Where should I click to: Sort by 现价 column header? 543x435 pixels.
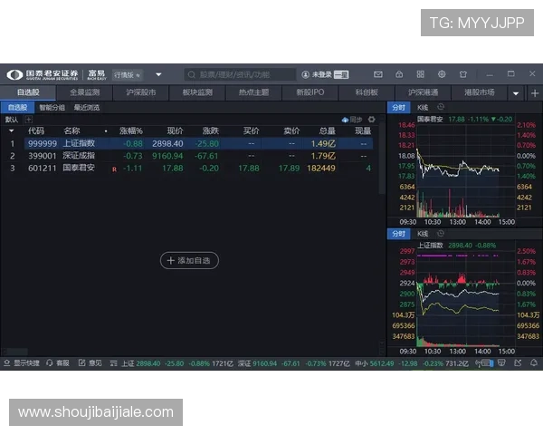(x=175, y=130)
